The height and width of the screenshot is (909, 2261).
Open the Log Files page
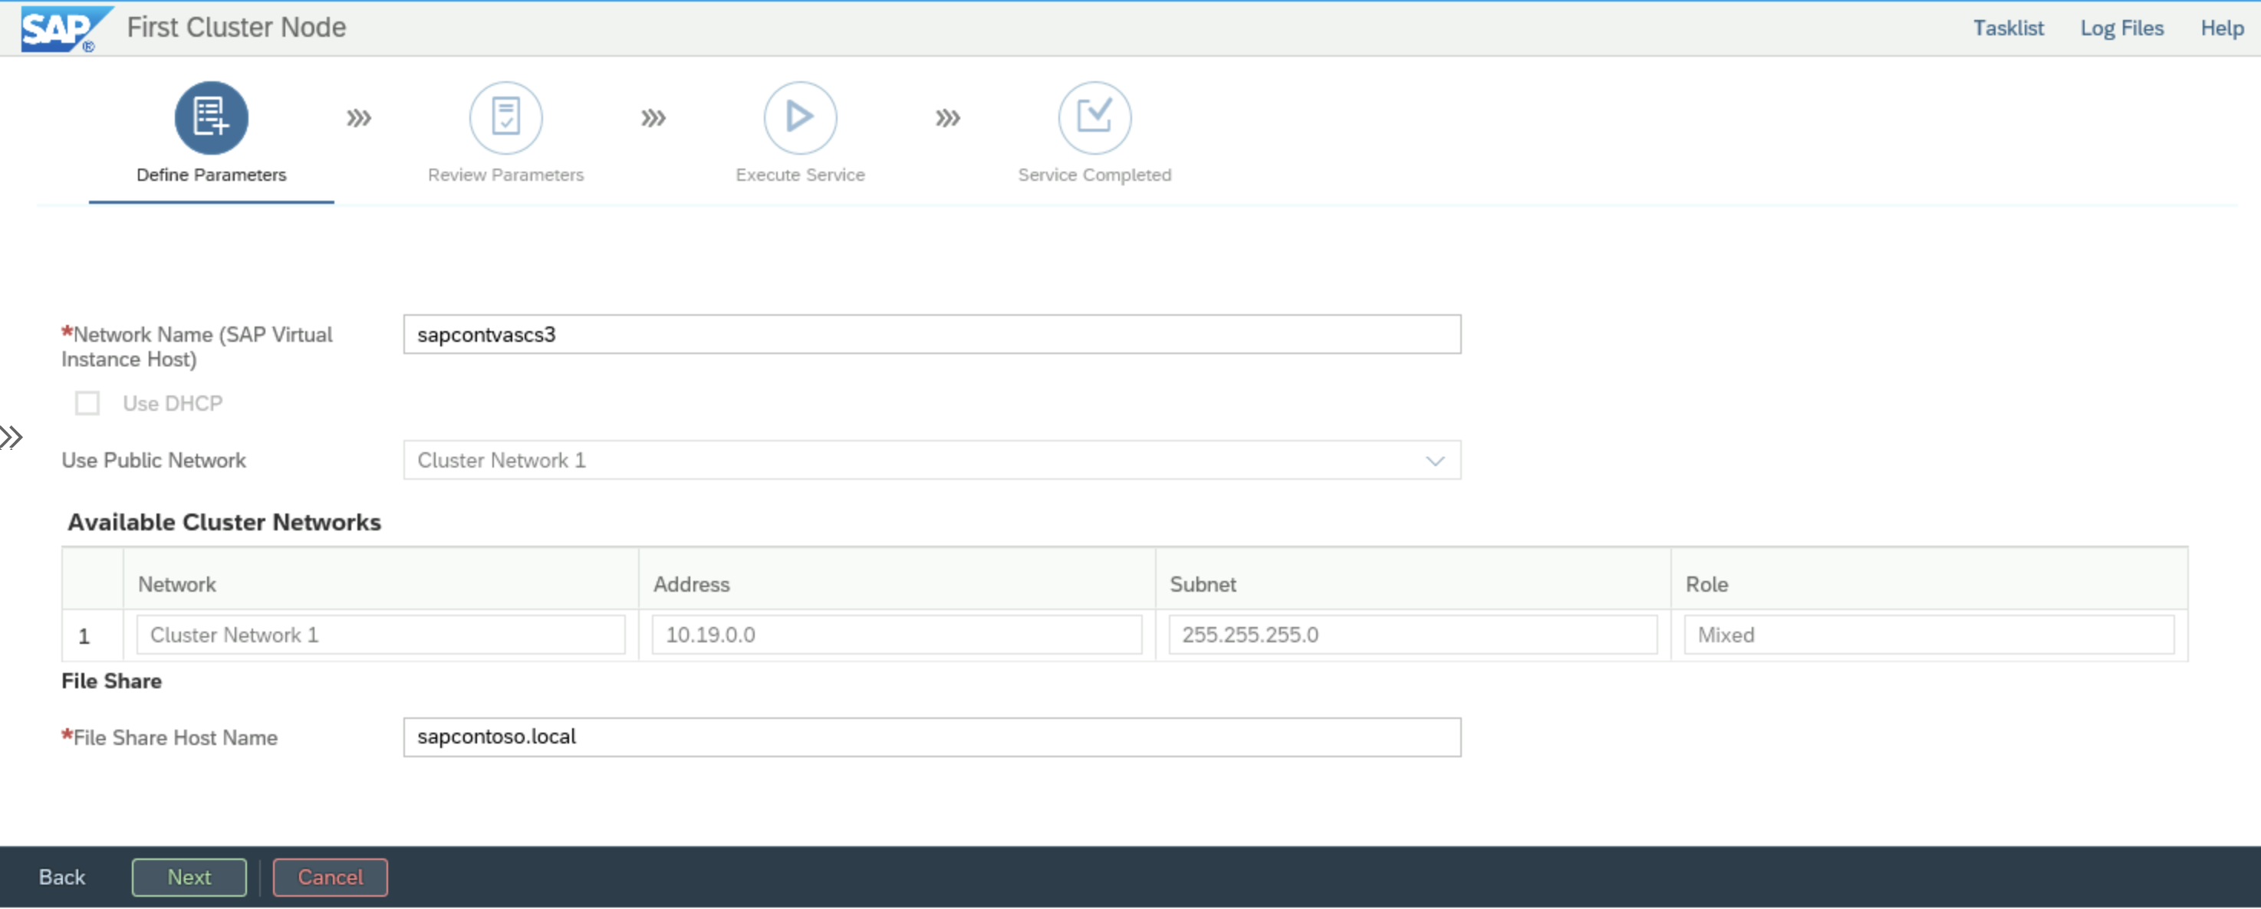point(2120,28)
